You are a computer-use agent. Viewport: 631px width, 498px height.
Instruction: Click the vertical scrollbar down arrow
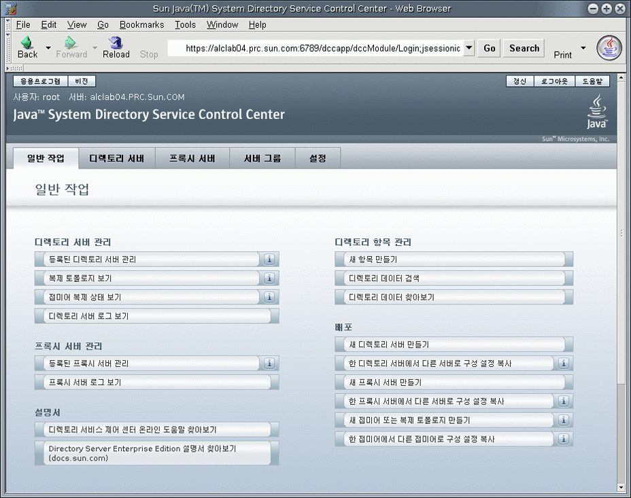pos(621,488)
